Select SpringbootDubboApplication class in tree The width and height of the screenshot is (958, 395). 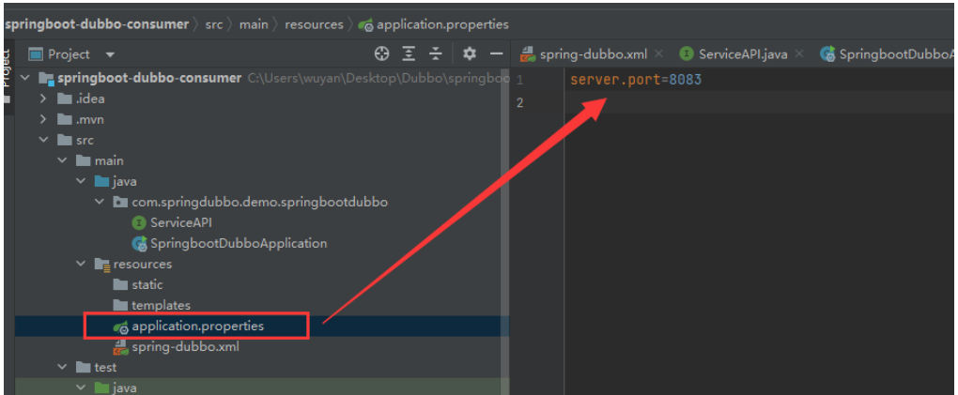[x=229, y=244]
